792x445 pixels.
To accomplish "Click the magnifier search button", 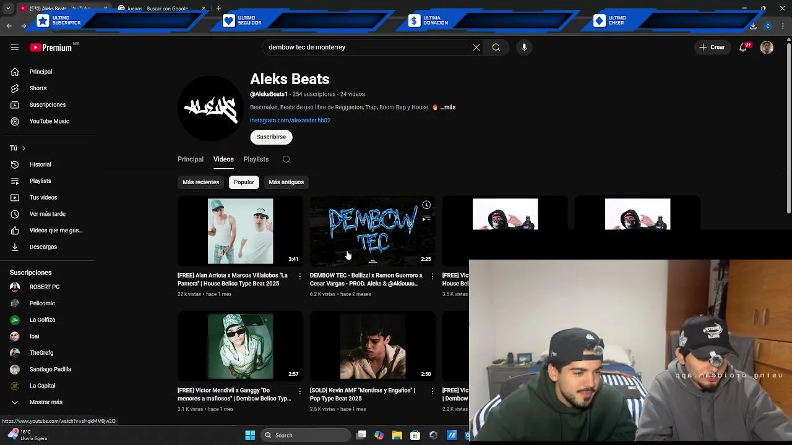I will [x=496, y=47].
